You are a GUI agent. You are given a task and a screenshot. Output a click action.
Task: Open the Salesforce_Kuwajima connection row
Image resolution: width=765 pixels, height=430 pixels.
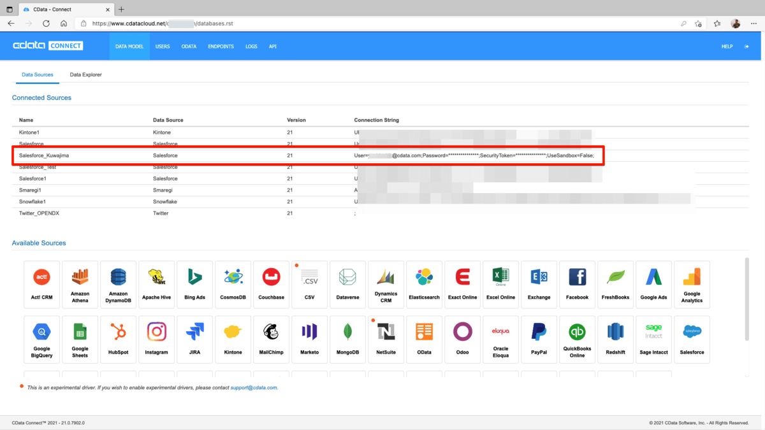tap(44, 155)
